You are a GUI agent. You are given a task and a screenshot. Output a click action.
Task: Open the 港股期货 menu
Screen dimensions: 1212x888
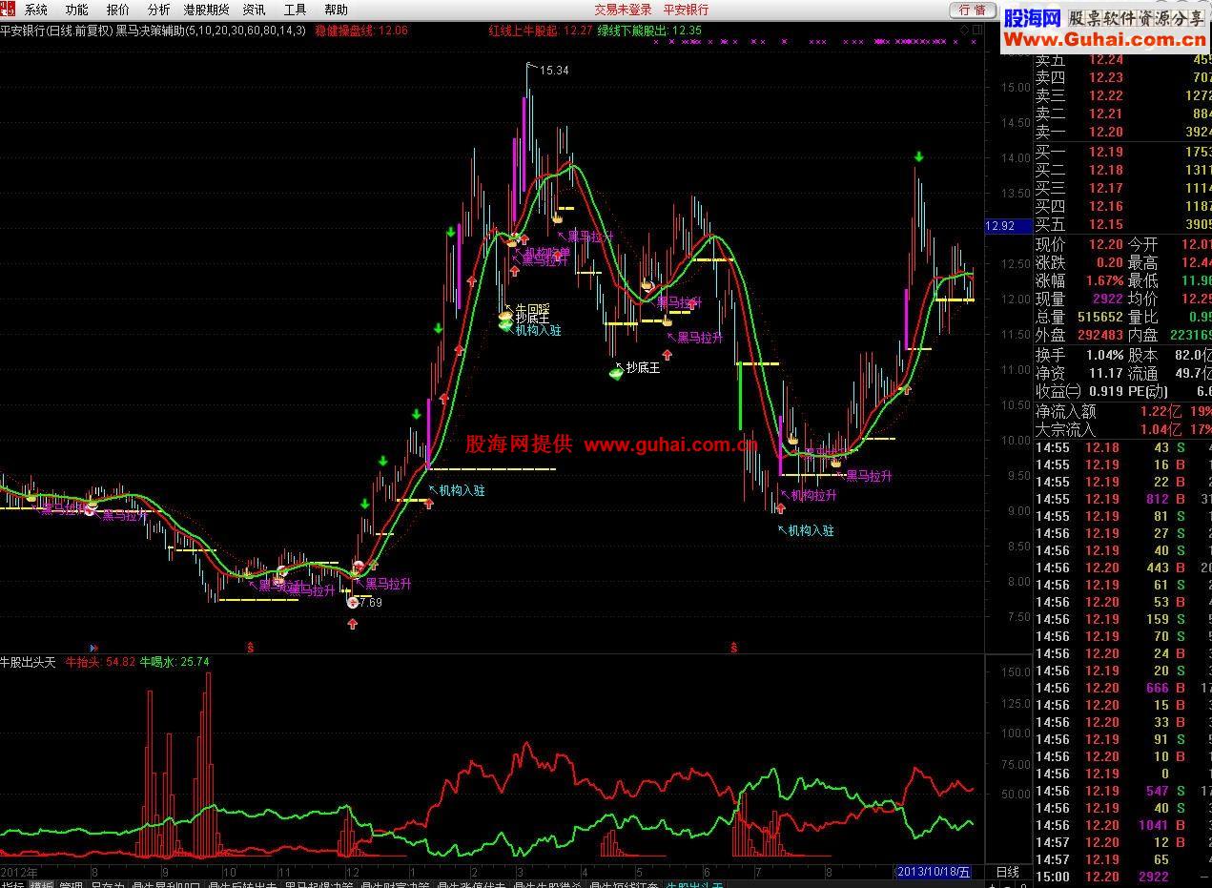tap(206, 10)
